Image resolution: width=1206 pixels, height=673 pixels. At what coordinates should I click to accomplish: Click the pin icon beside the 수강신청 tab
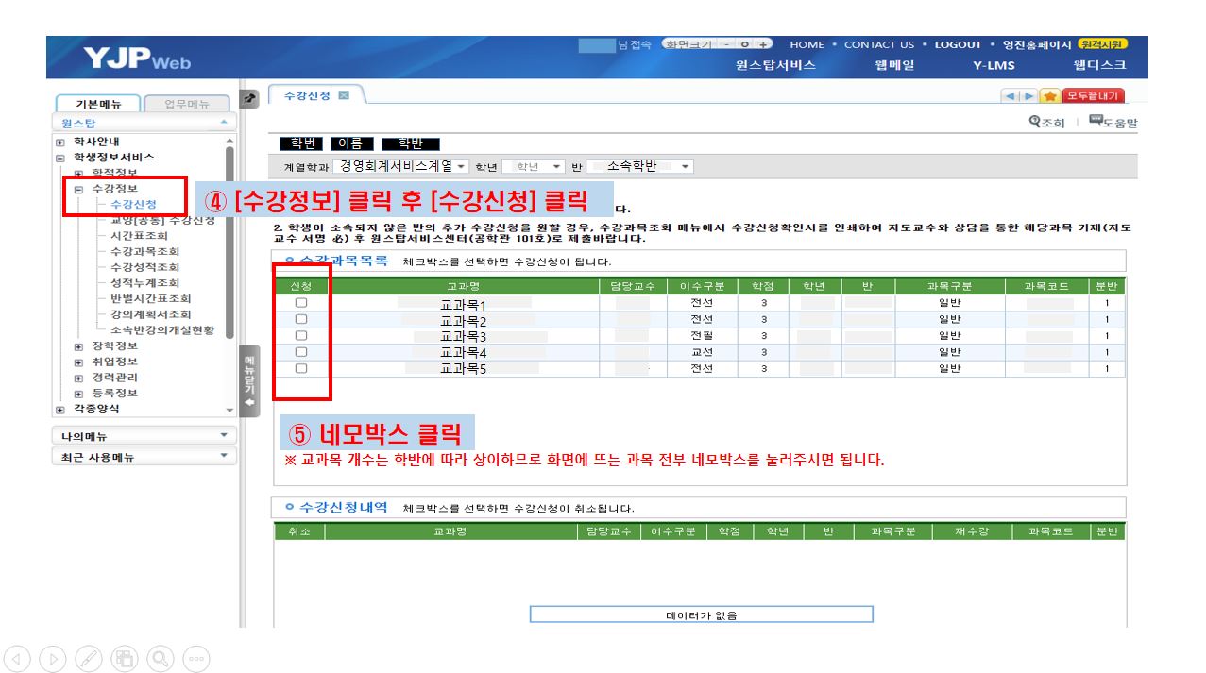(x=250, y=97)
